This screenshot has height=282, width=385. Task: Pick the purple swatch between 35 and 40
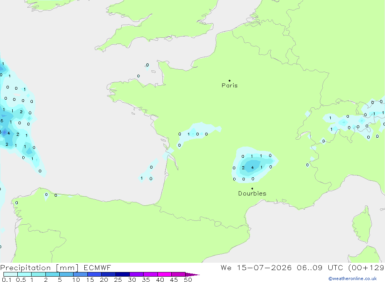(151, 274)
